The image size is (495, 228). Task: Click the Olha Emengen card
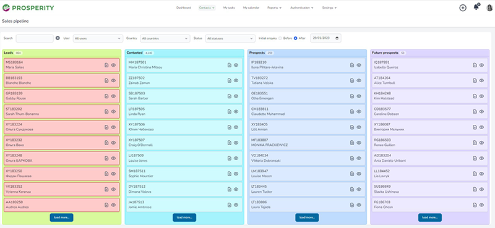point(307,96)
